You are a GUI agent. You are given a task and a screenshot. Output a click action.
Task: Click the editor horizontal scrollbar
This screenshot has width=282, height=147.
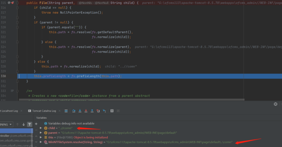(132, 100)
